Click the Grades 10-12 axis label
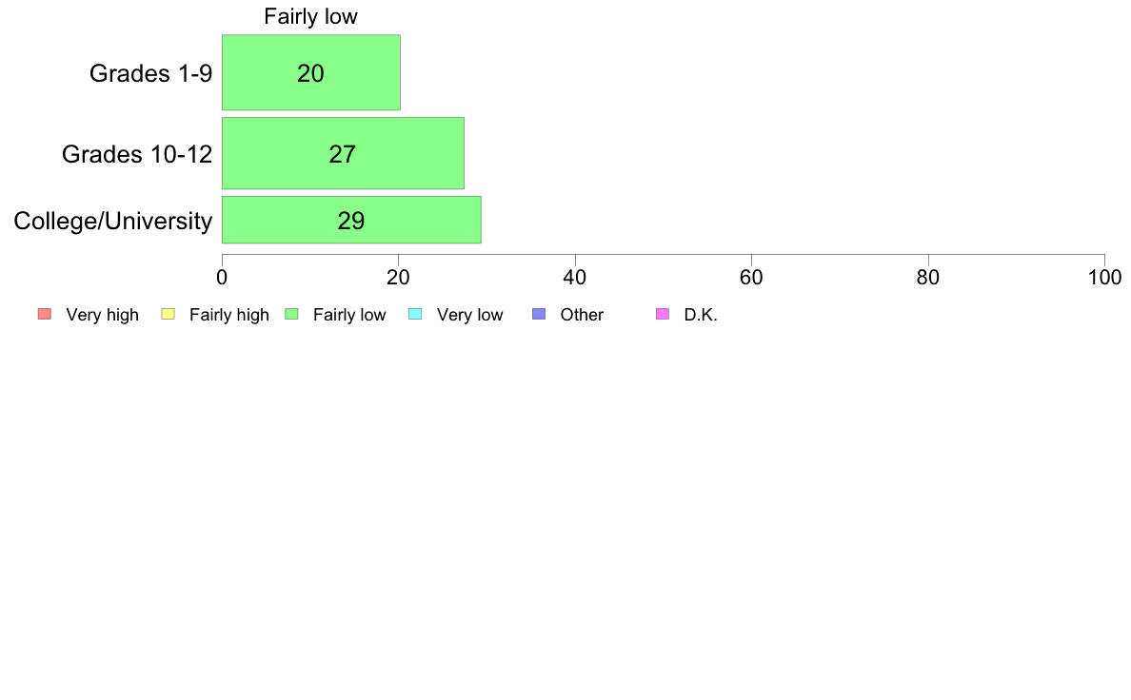The height and width of the screenshot is (700, 1131). (137, 153)
